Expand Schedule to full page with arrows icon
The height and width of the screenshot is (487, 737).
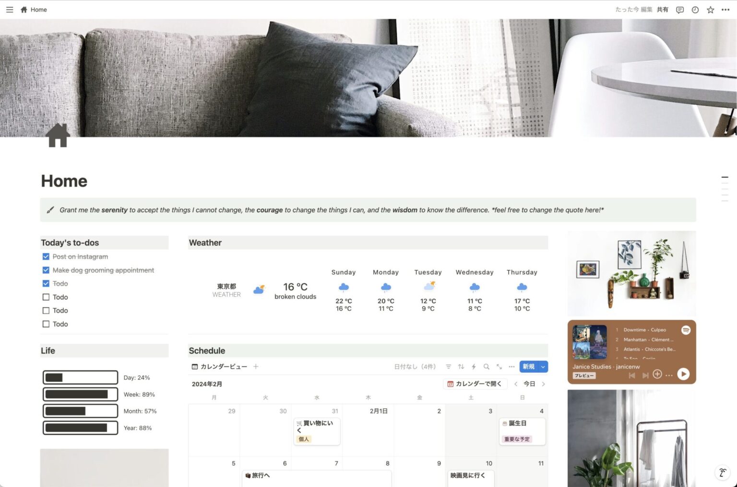[499, 367]
